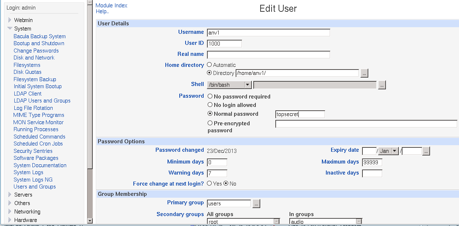Click the empty Real name field
This screenshot has width=459, height=226.
point(269,54)
